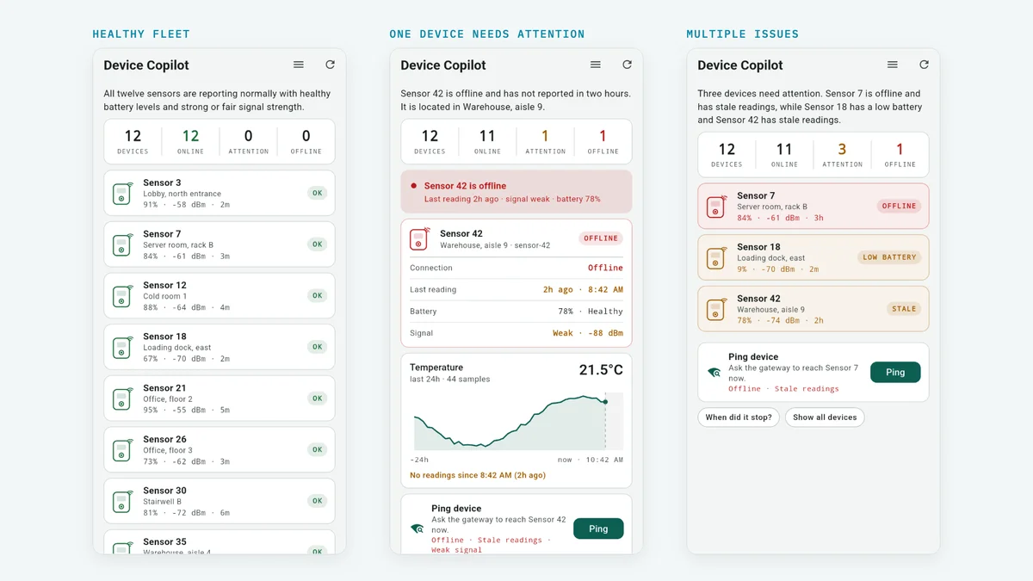Click 'Cold room 1' location text
1033x581 pixels.
click(x=164, y=296)
